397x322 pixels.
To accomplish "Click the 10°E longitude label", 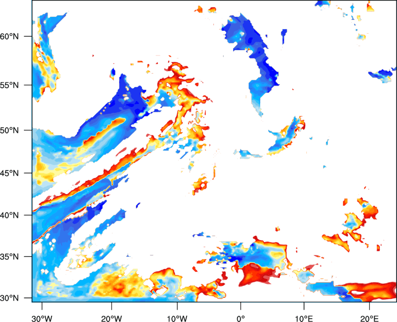I will click(304, 319).
